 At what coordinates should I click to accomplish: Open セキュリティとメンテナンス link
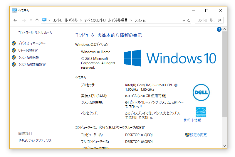point(35,140)
